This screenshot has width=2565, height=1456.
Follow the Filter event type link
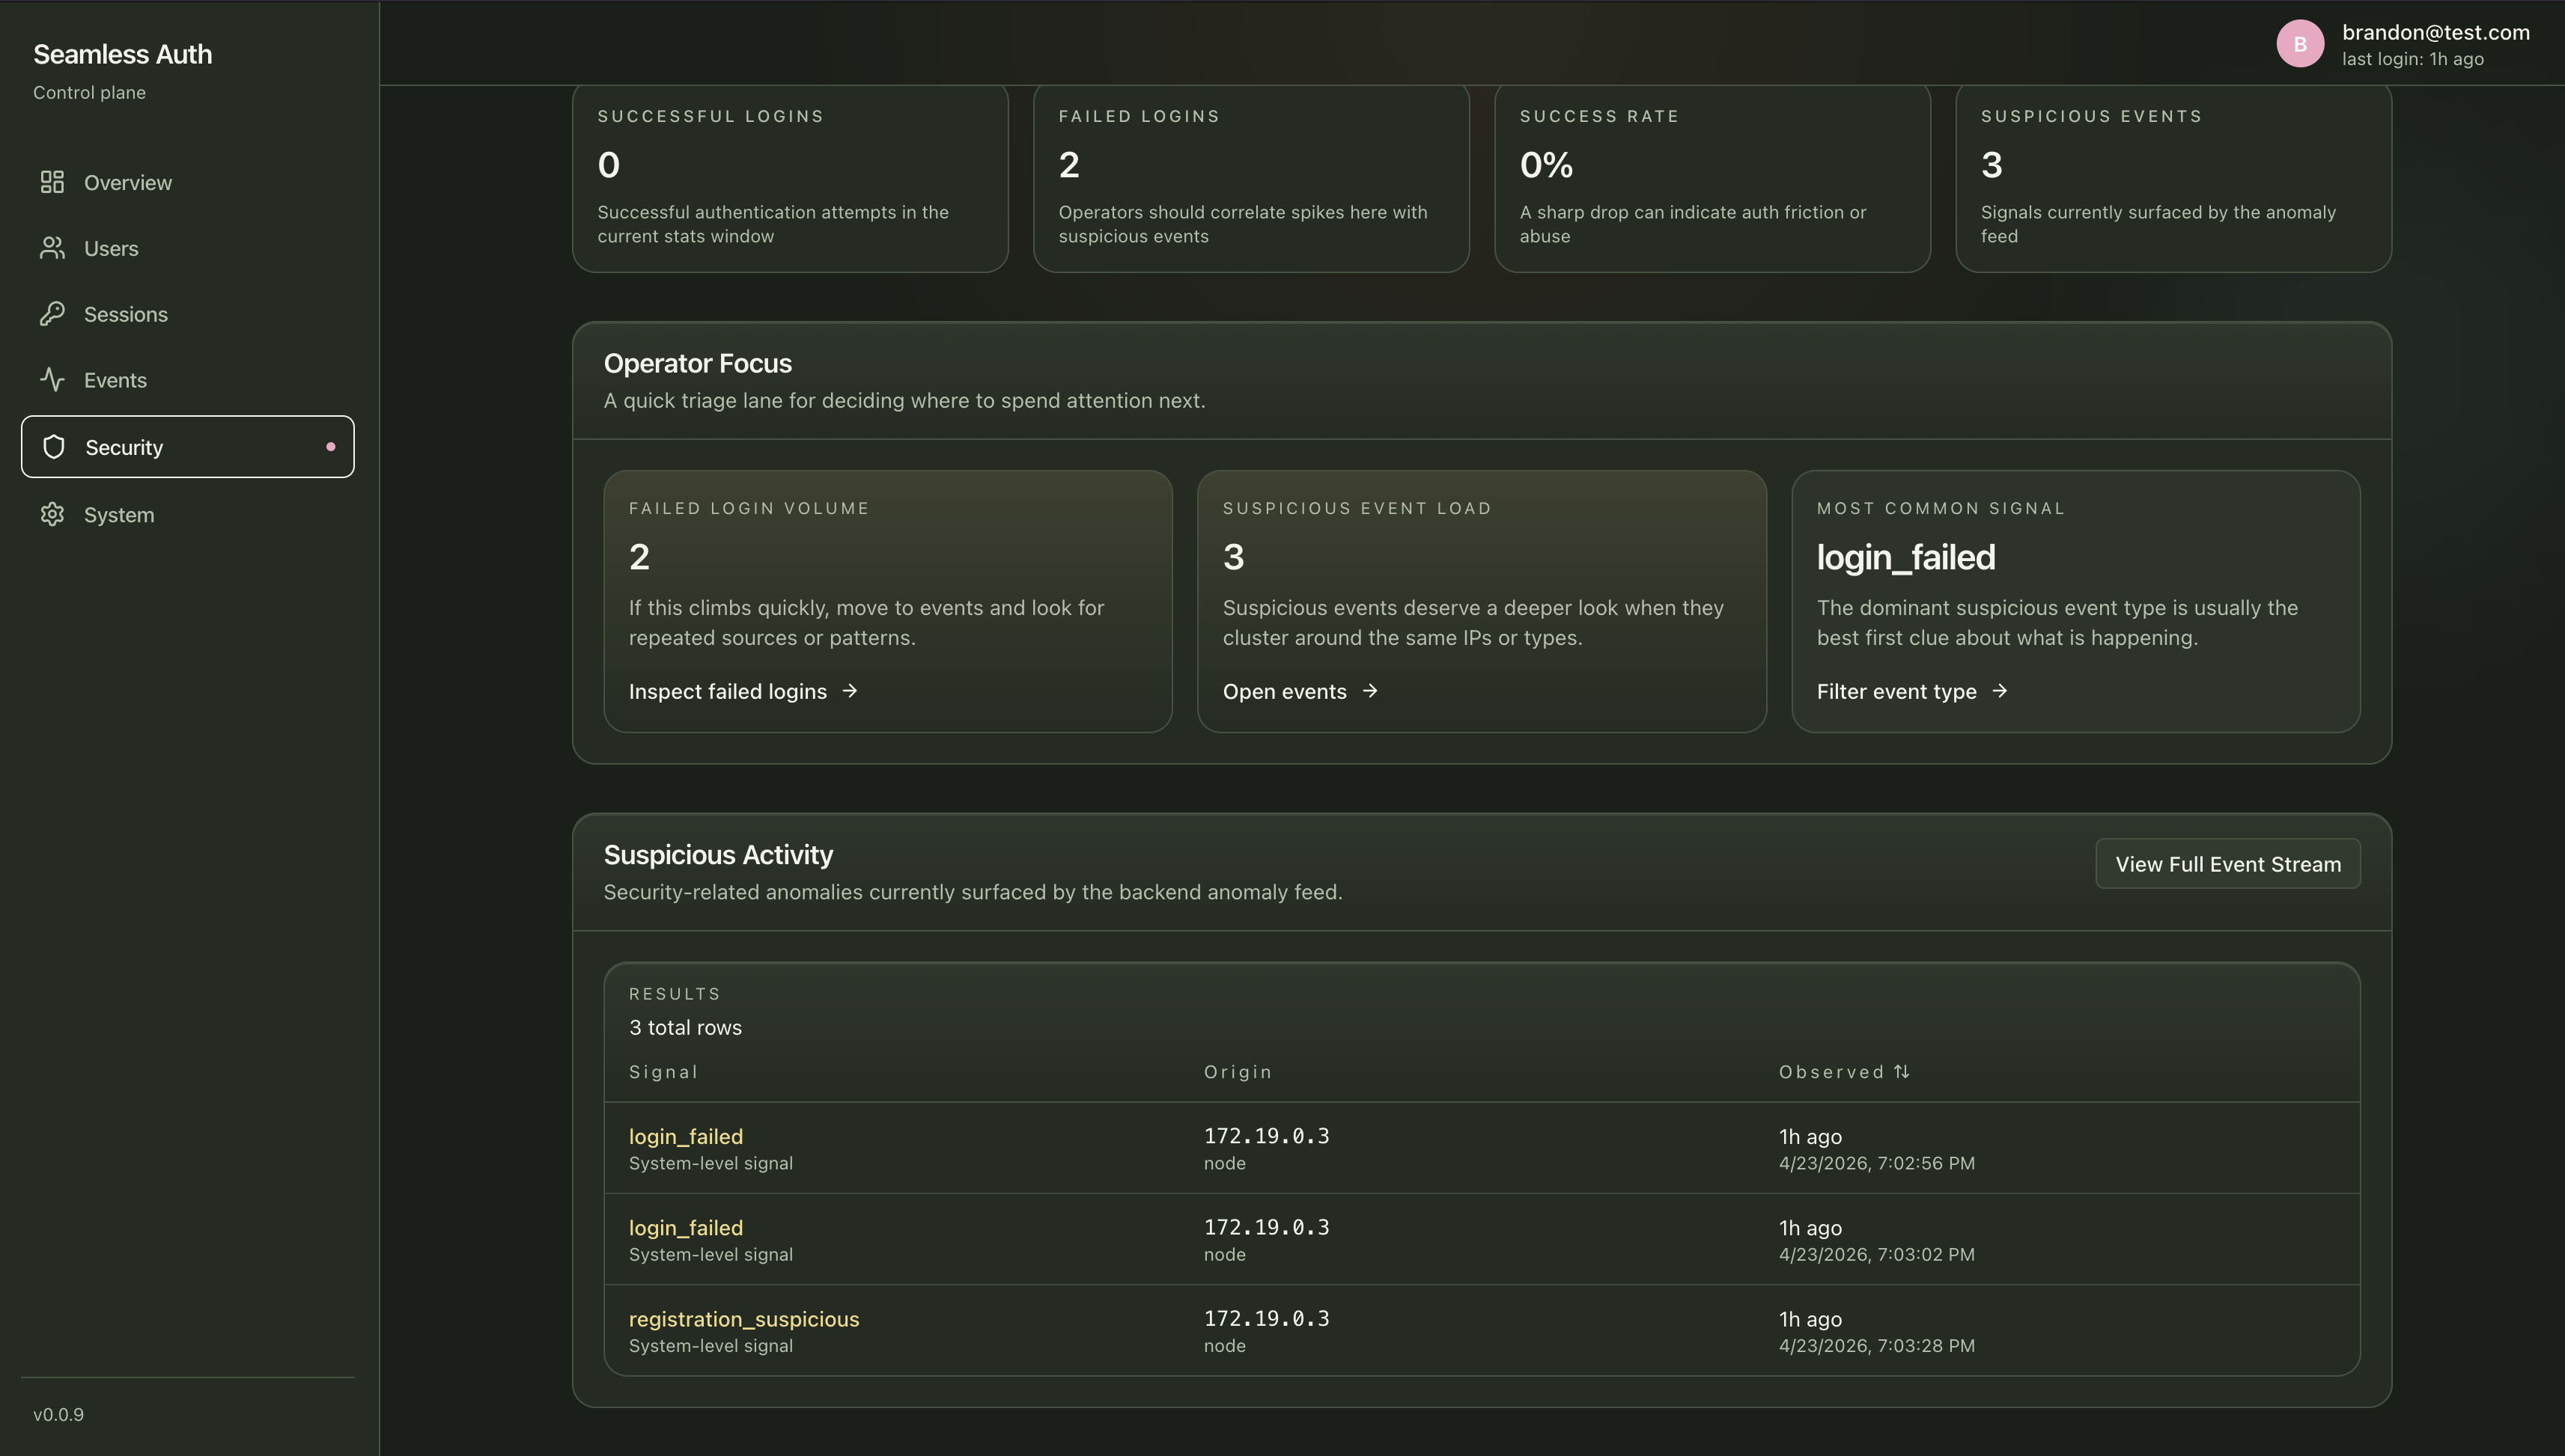1911,691
